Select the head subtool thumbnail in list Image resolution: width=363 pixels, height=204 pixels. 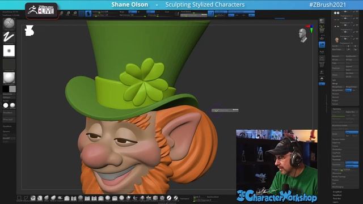click(337, 40)
